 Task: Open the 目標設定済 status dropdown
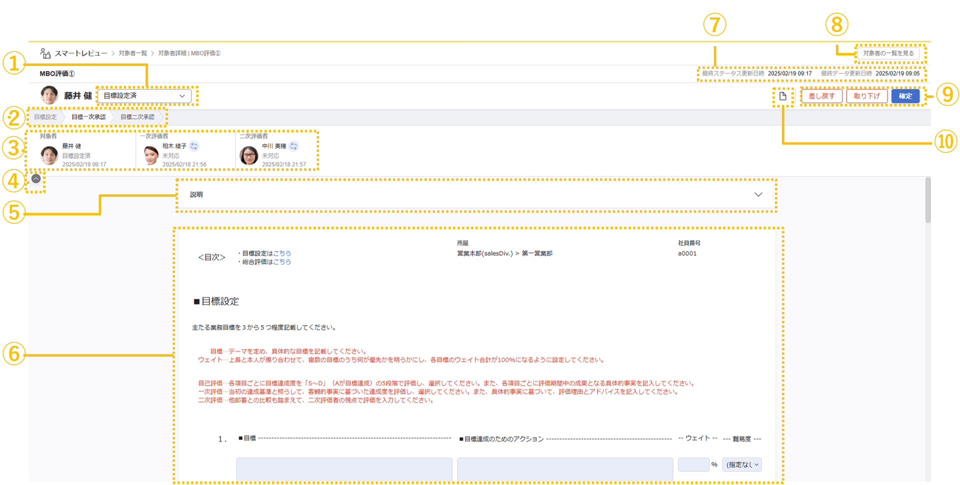point(144,96)
